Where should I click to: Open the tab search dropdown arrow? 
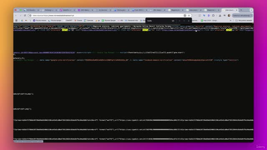coord(251,10)
